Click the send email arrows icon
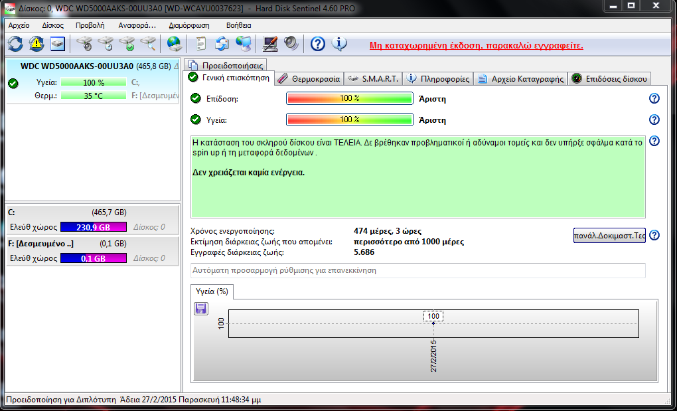This screenshot has width=677, height=411. (x=222, y=43)
